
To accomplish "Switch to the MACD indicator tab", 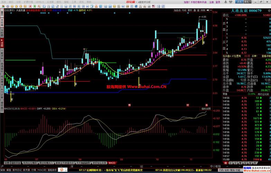I will [x=112, y=163].
